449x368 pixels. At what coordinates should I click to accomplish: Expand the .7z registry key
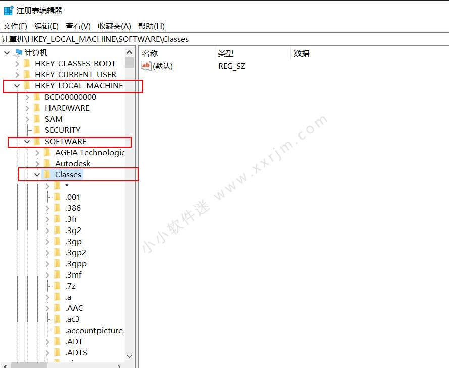(47, 286)
